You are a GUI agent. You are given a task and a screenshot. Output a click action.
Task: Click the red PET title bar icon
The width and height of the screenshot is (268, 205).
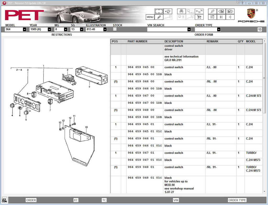[x=4, y=3]
